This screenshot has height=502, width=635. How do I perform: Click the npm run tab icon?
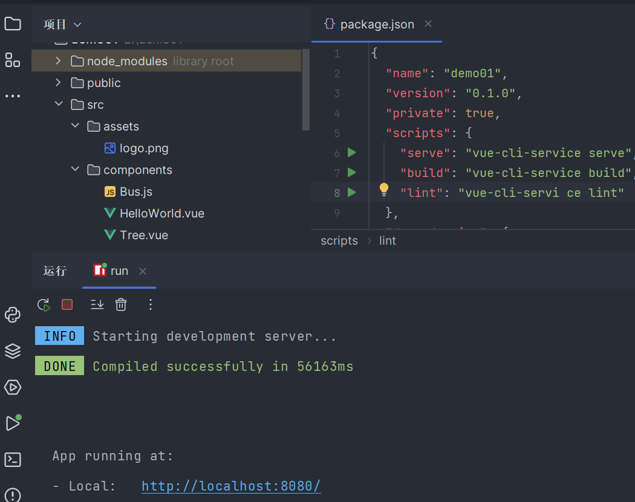click(100, 270)
